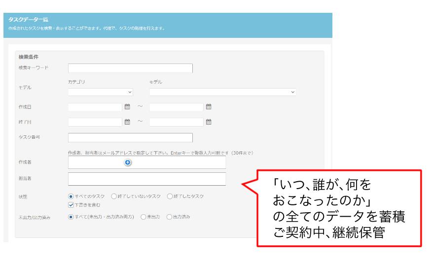Focus the タスク番号 input field
Viewport: 434px width, 260px height.
[x=130, y=137]
